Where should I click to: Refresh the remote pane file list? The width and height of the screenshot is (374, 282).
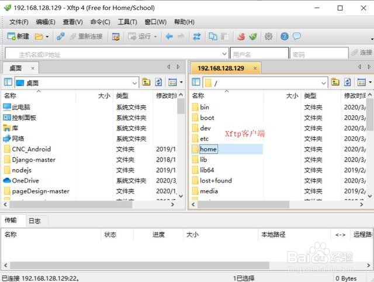(x=348, y=82)
